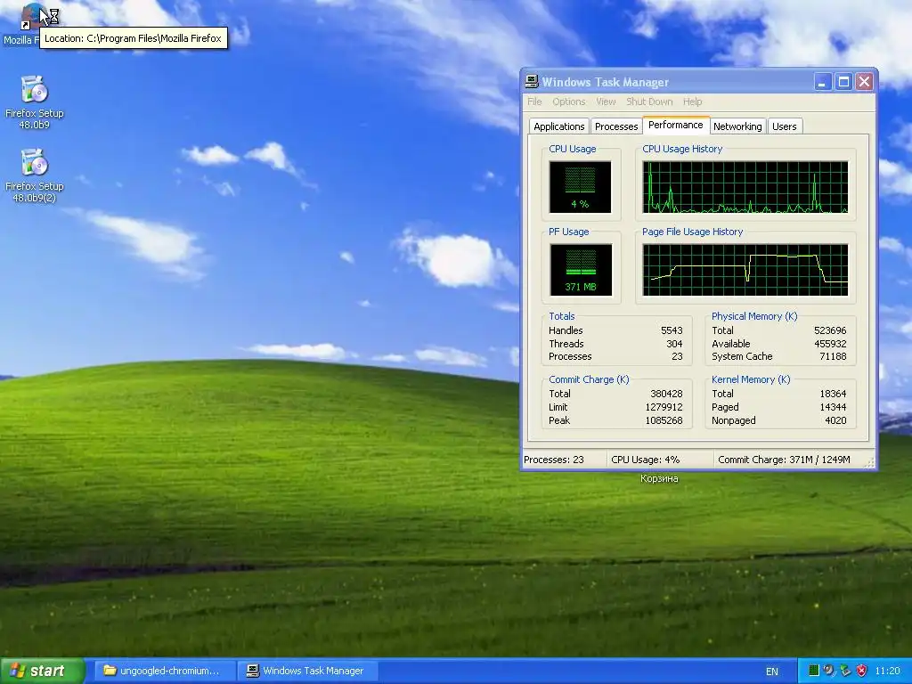Switch to the Applications tab
This screenshot has height=684, width=912.
pos(559,126)
